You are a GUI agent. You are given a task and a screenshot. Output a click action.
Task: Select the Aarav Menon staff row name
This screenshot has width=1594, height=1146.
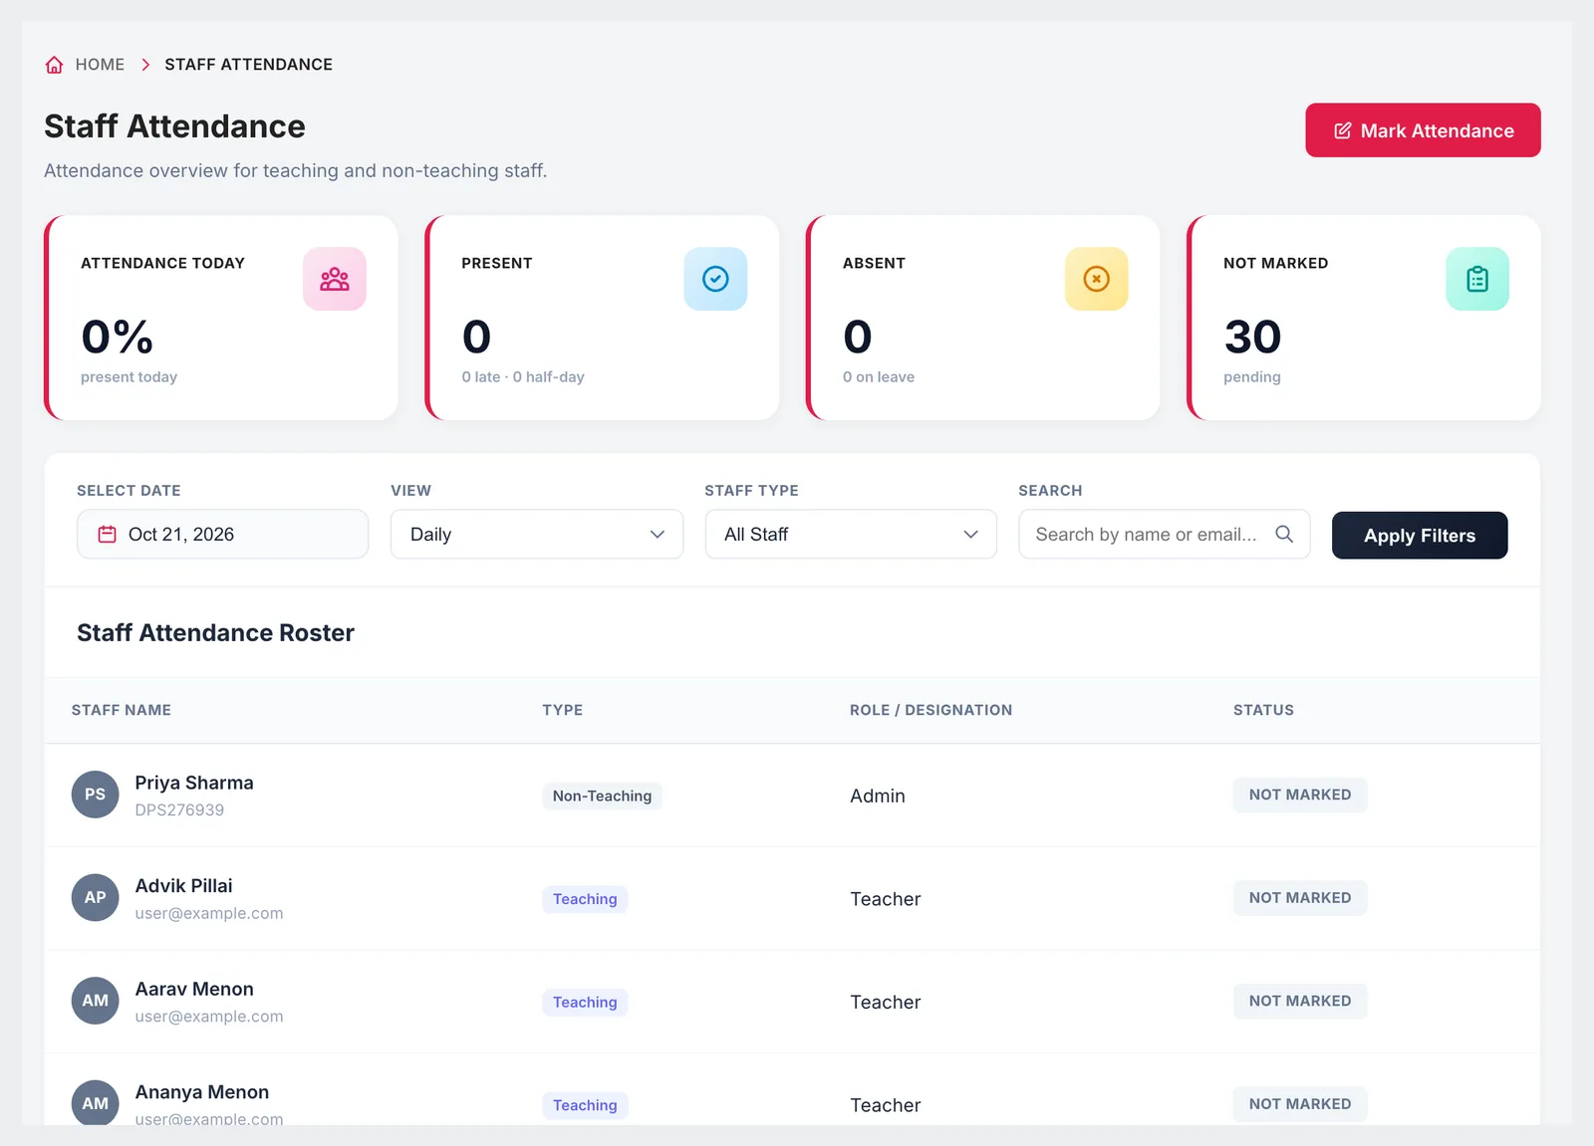[x=194, y=989]
